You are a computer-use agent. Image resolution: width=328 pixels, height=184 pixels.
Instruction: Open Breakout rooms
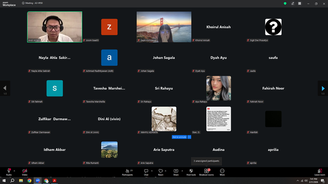[207, 172]
